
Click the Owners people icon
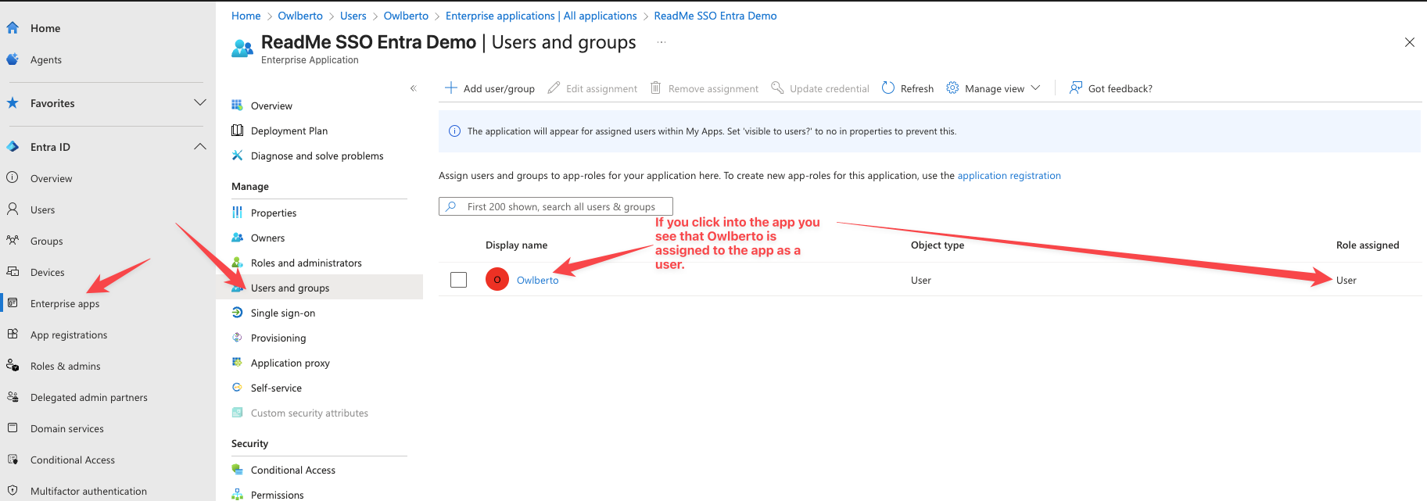tap(237, 238)
